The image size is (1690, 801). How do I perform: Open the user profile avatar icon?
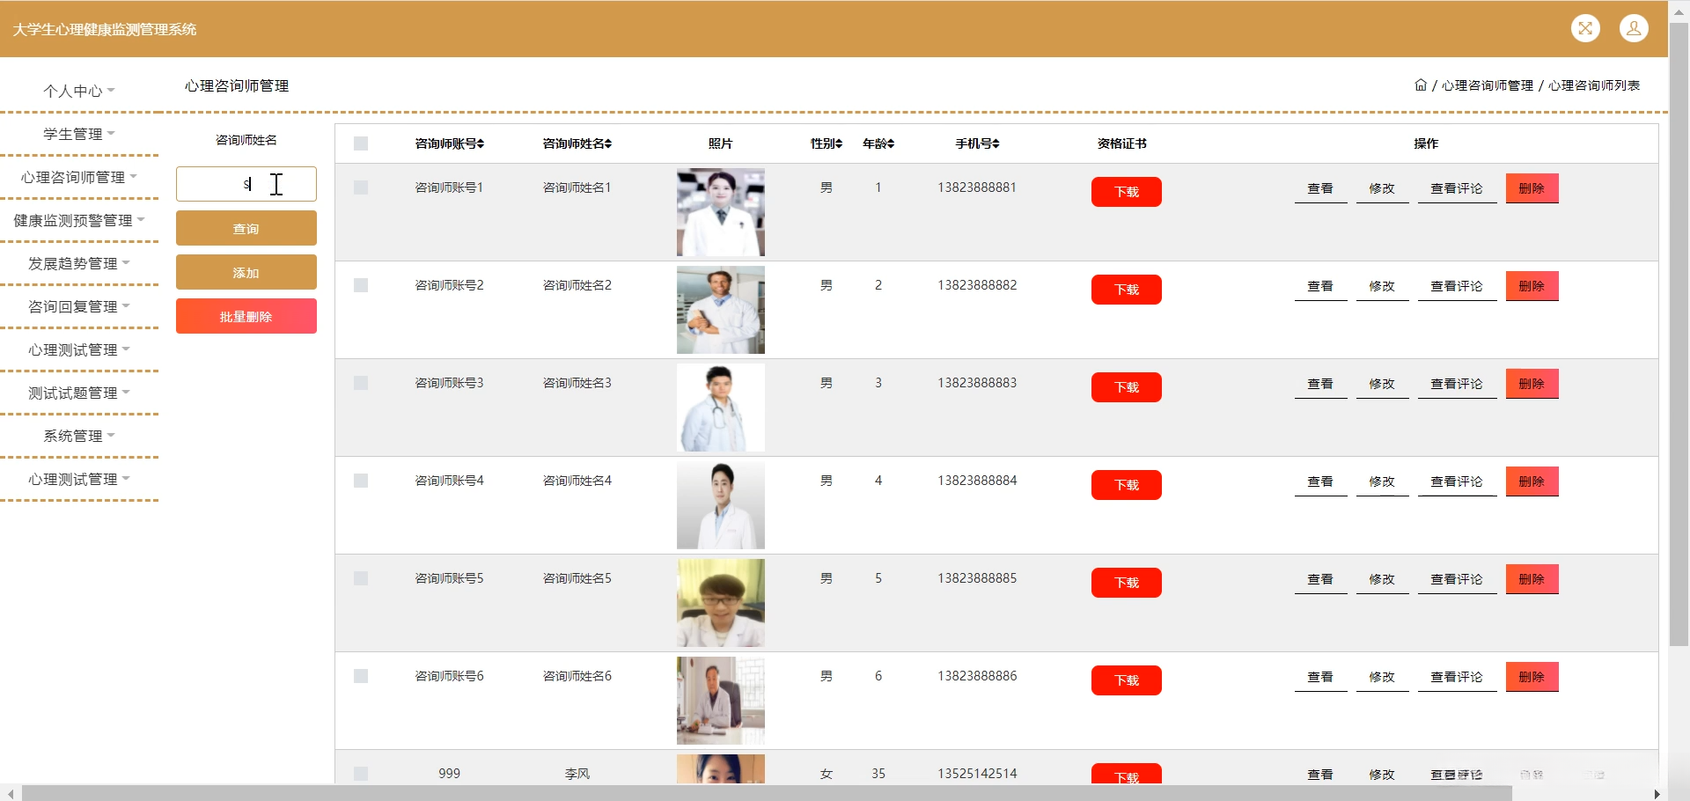point(1634,28)
